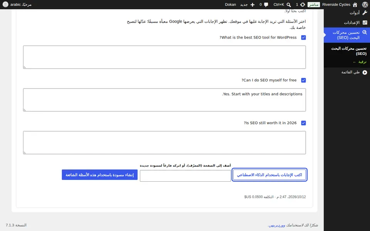
Task: Uncheck 'Can I do SEO myself for free?'
Action: (x=303, y=80)
